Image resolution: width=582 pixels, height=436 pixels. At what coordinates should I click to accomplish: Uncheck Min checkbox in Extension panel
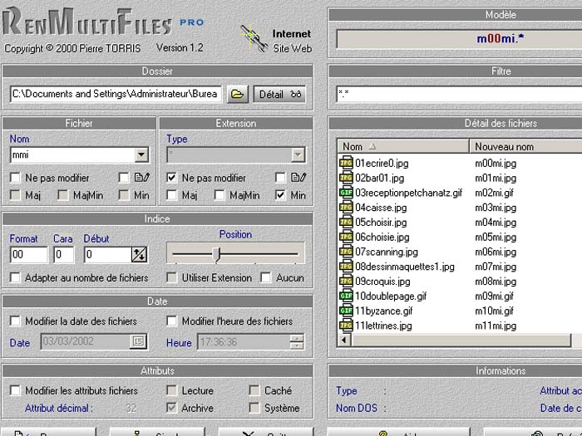281,195
